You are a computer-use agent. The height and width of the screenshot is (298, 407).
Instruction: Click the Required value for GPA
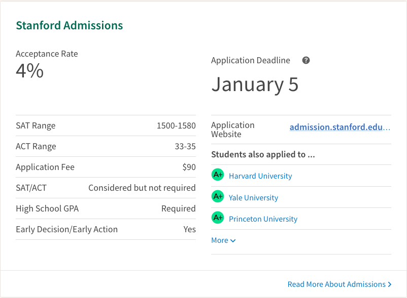click(x=179, y=208)
